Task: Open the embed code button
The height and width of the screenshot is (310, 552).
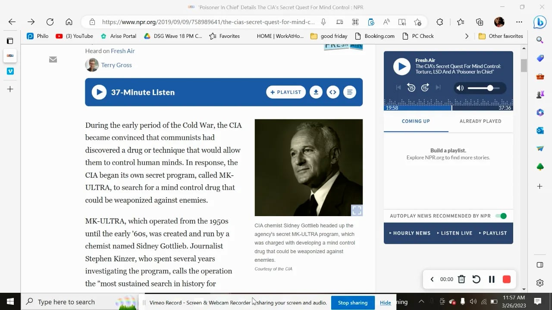Action: click(x=333, y=92)
